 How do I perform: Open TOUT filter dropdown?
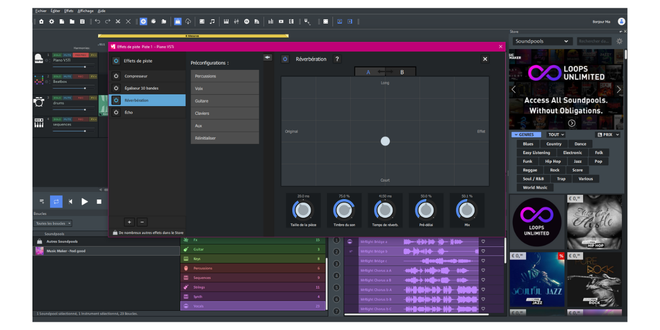click(x=555, y=135)
